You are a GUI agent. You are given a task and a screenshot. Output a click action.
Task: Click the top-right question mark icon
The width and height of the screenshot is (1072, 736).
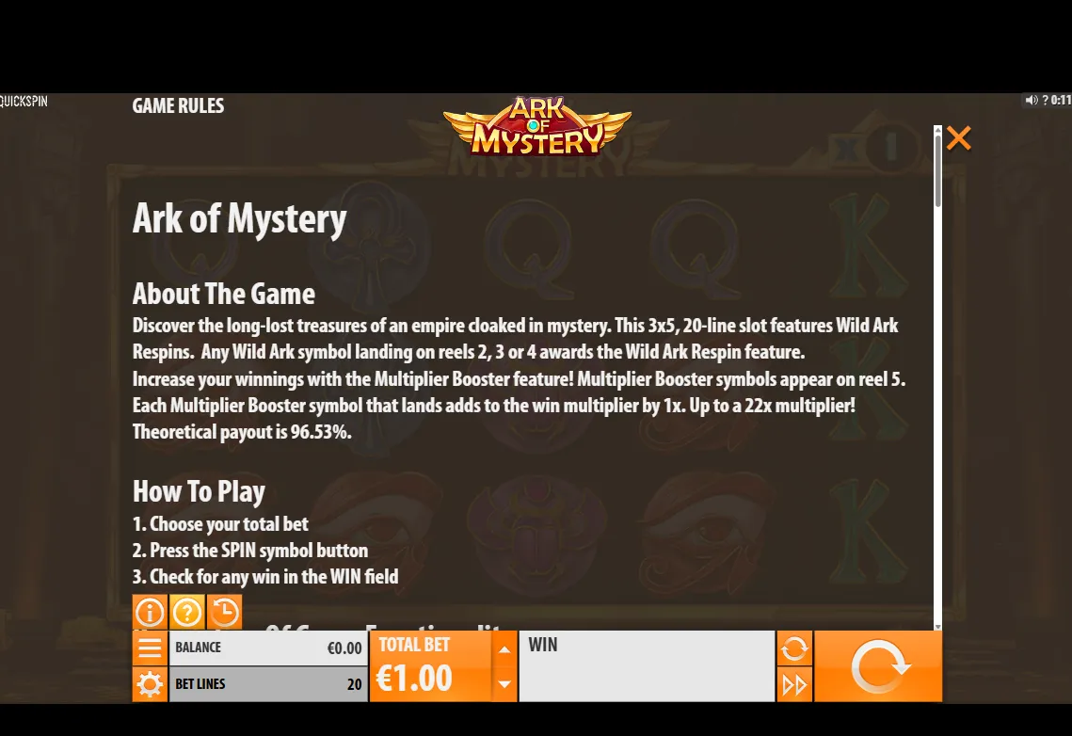pyautogui.click(x=1045, y=101)
